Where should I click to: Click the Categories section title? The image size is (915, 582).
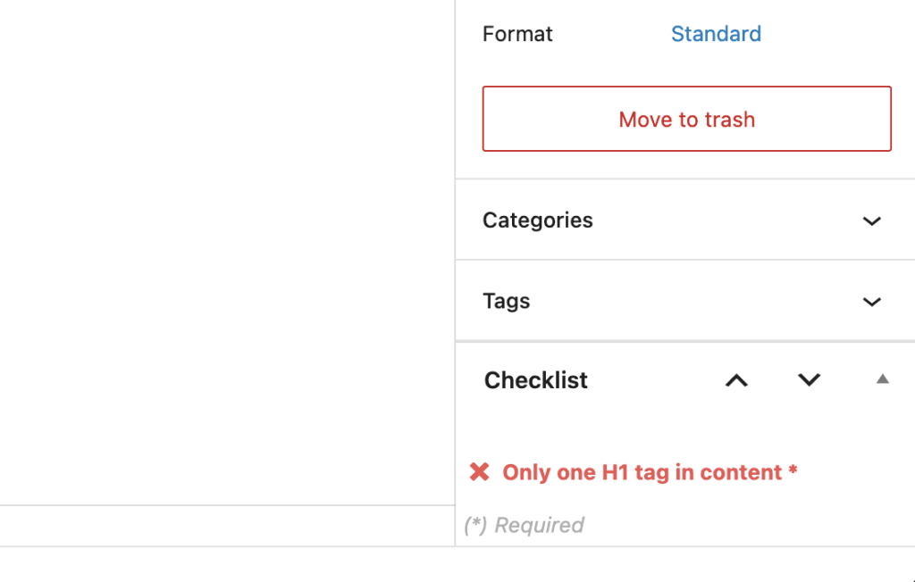click(x=537, y=220)
